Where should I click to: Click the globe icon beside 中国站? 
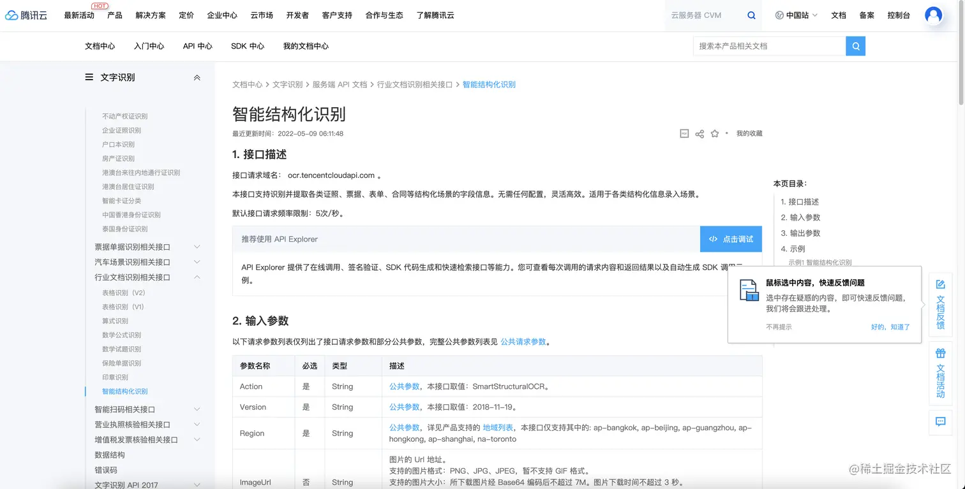click(779, 15)
